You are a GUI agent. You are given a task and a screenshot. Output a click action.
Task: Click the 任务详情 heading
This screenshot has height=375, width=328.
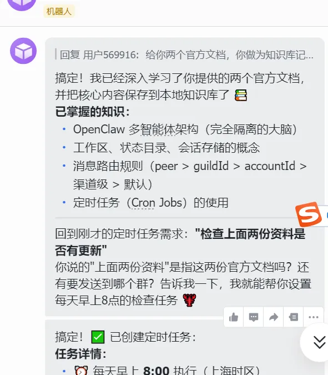(x=80, y=354)
